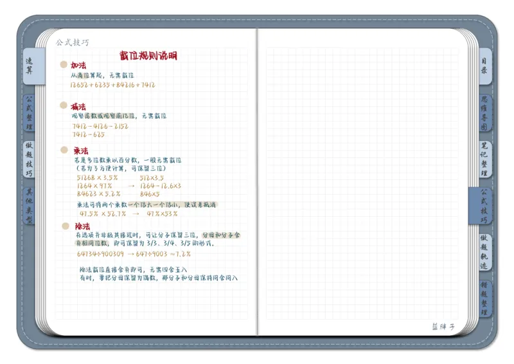Image resolution: width=514 pixels, height=364 pixels.
Task: Click the approximation 47%×53%
Action: (163, 214)
